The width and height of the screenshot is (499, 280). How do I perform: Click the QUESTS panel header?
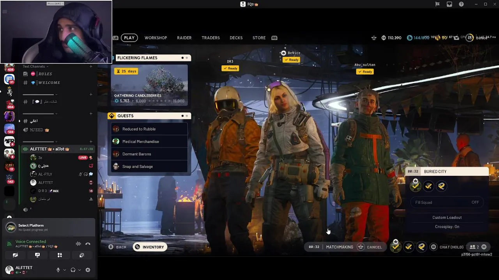tap(149, 115)
